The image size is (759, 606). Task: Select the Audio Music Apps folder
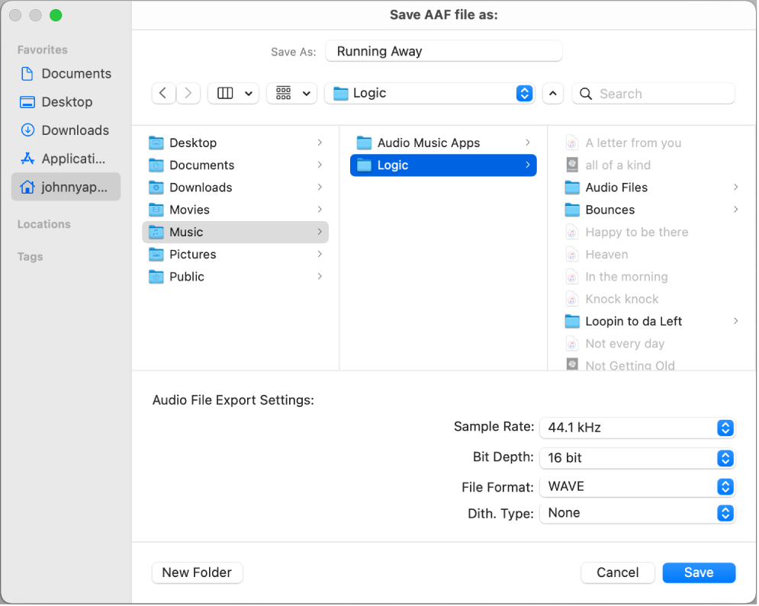pos(428,143)
